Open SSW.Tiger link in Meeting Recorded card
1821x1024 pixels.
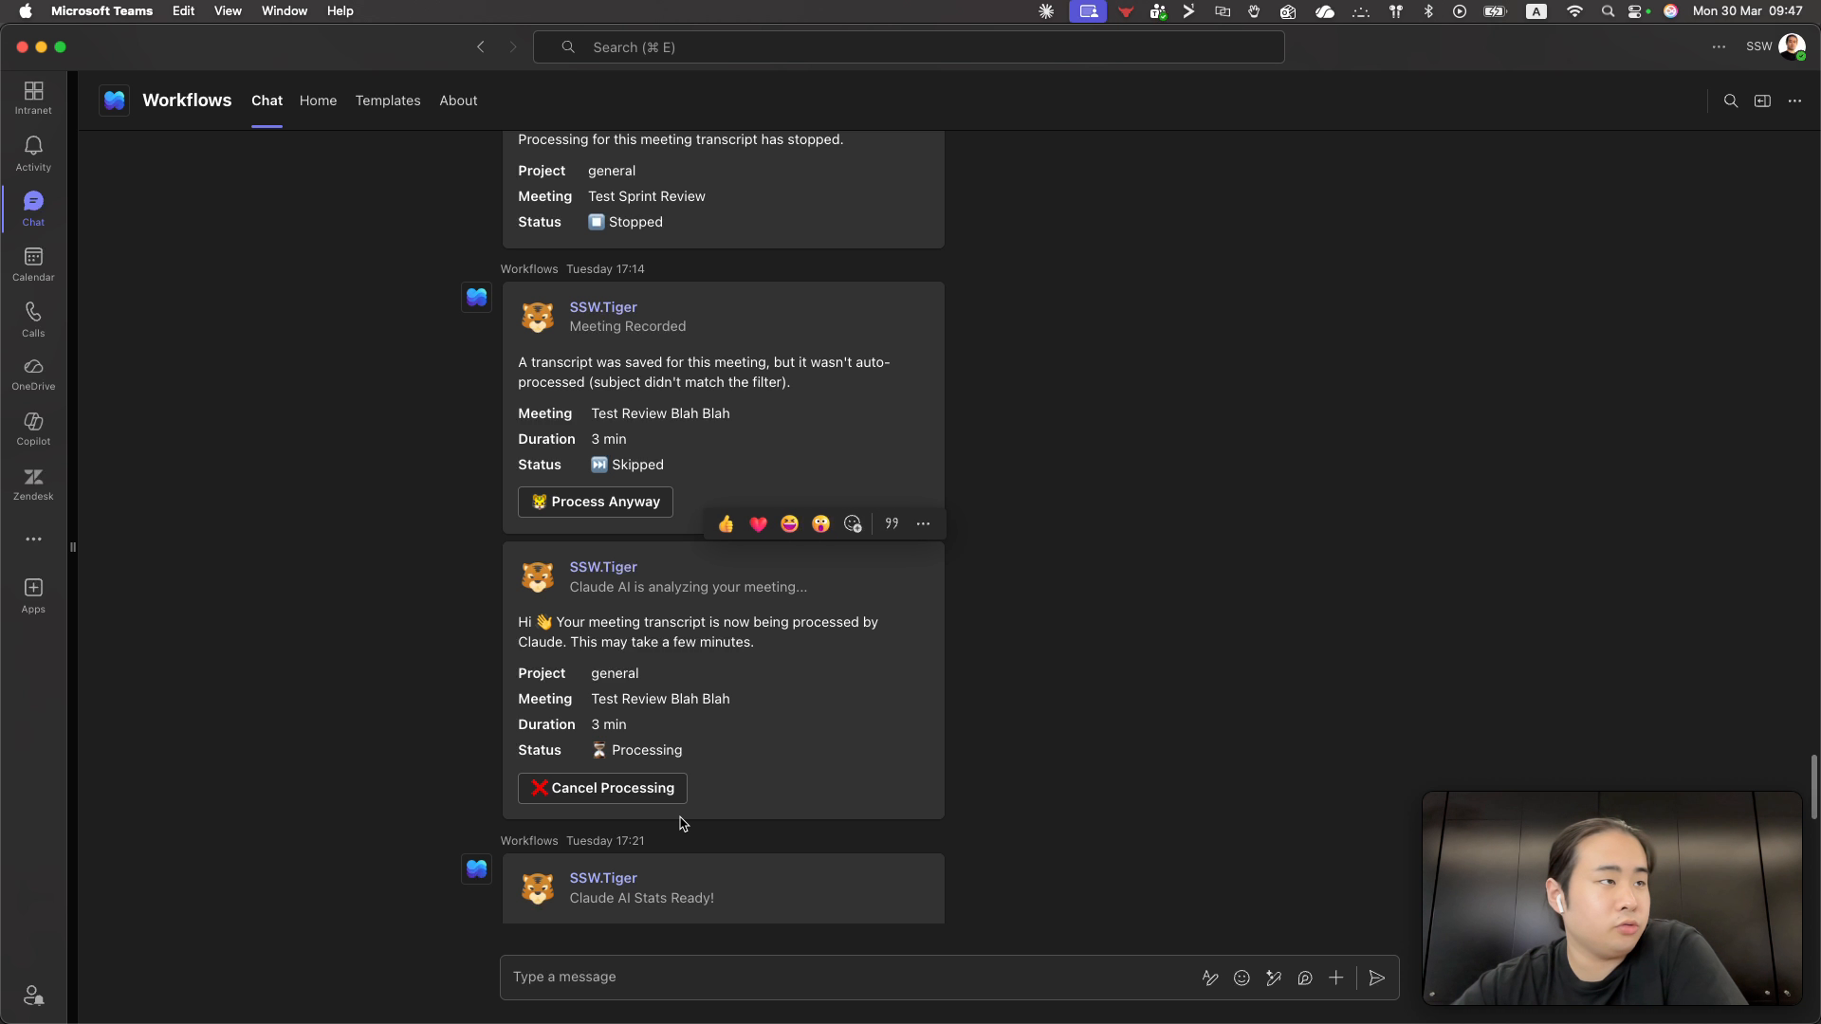(x=603, y=307)
